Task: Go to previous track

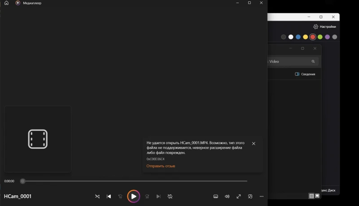Action: coord(109,197)
